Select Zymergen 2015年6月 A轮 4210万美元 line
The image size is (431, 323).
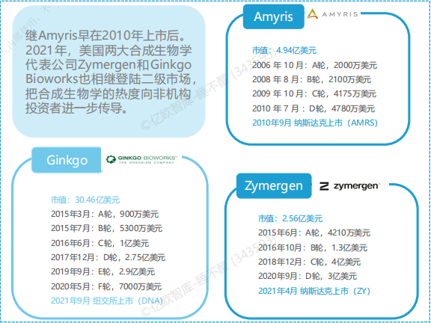click(314, 233)
